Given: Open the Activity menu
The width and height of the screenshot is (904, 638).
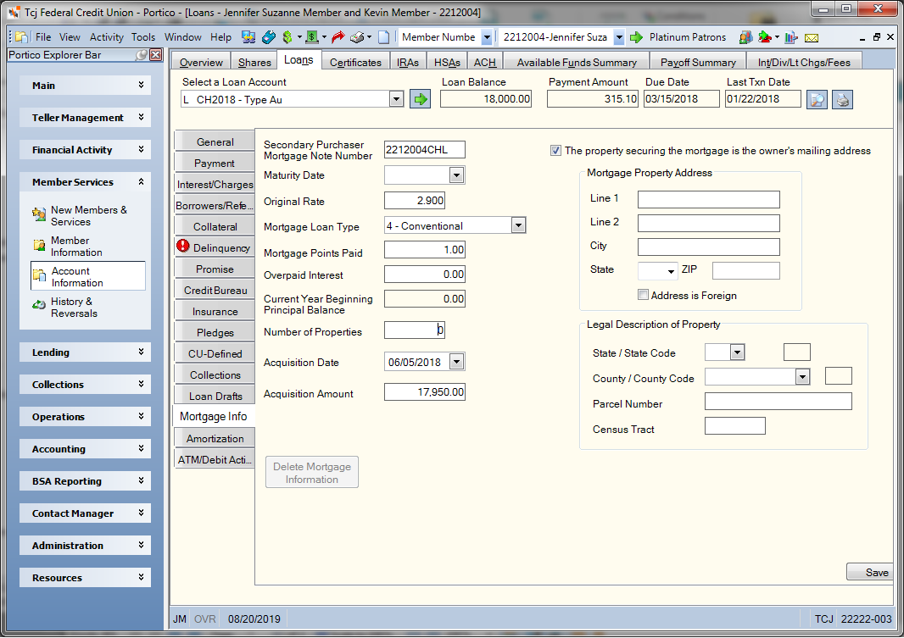Looking at the screenshot, I should point(107,36).
